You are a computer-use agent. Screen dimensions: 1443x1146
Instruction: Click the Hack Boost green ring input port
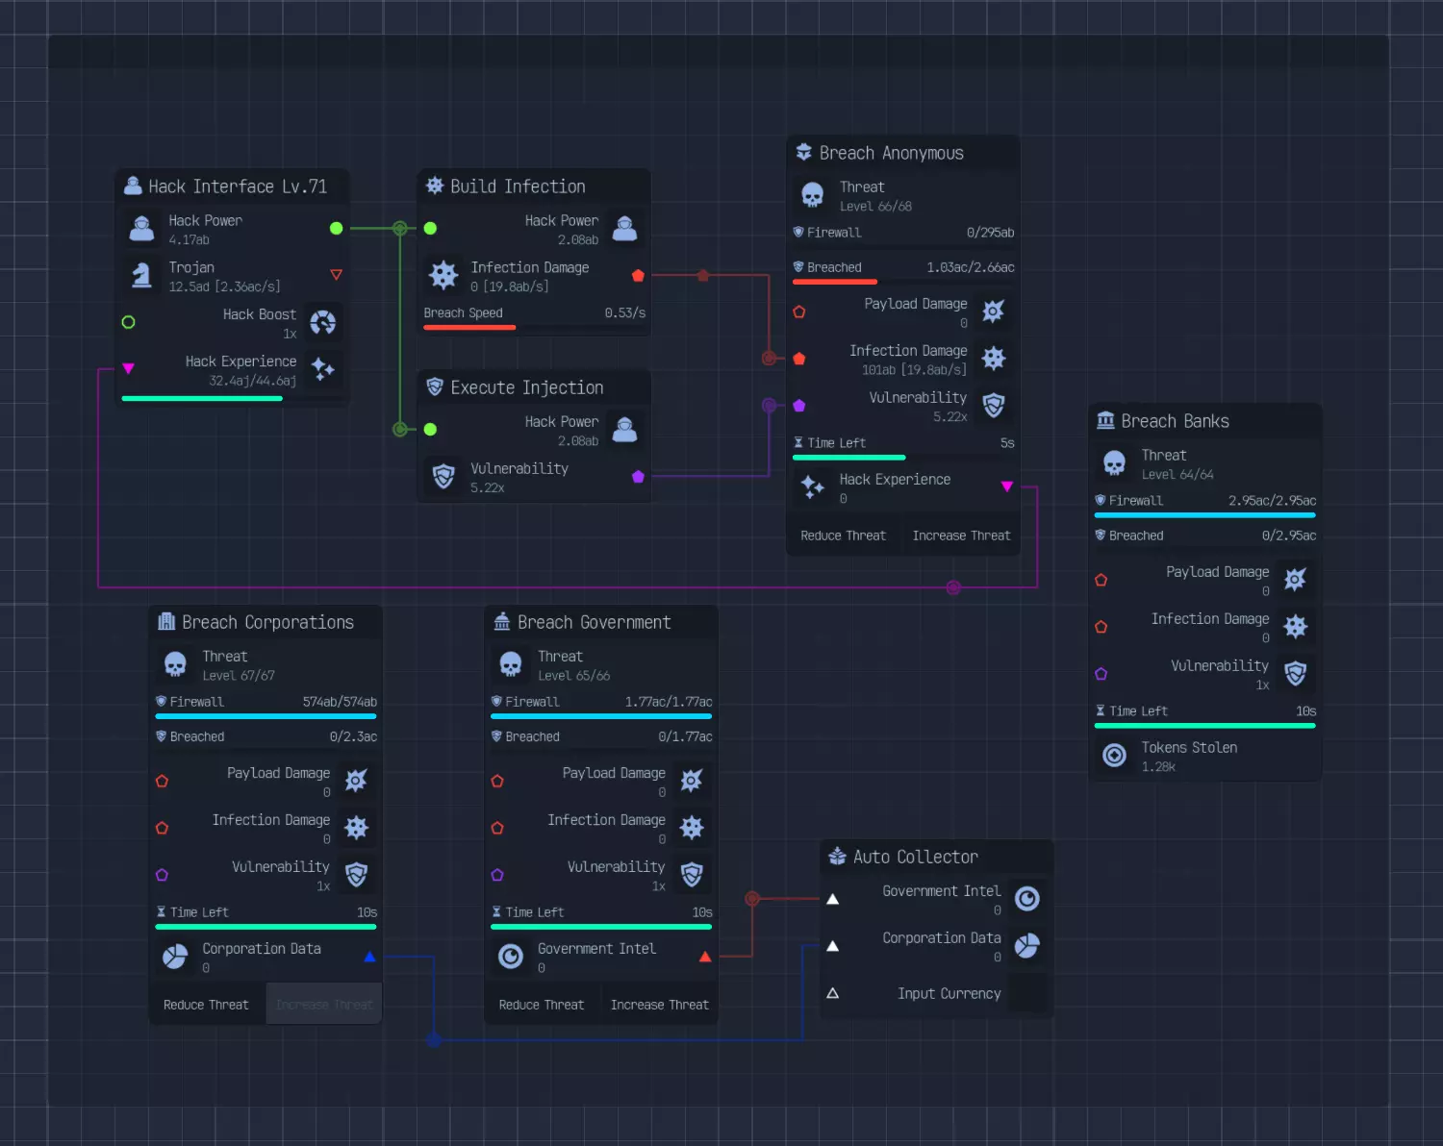pos(129,323)
